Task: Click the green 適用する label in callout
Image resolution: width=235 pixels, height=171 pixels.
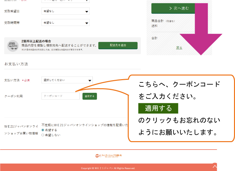Action: [158, 108]
